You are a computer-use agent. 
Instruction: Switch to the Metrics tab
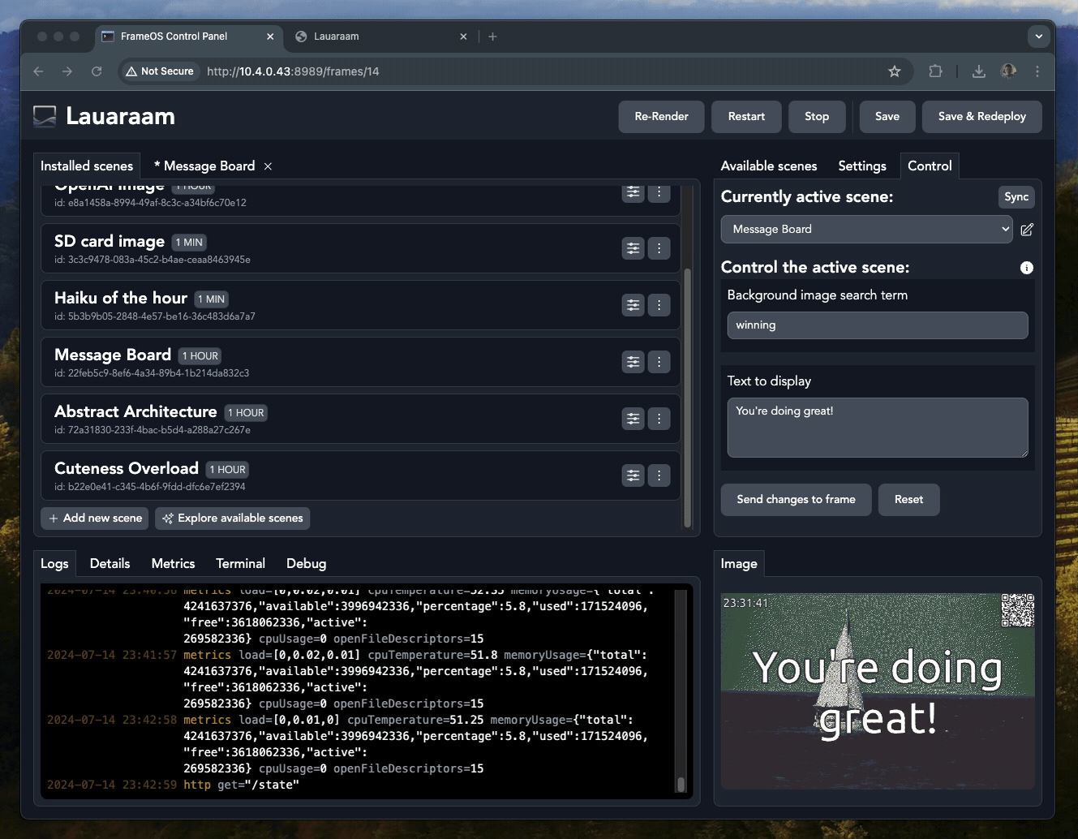point(173,563)
